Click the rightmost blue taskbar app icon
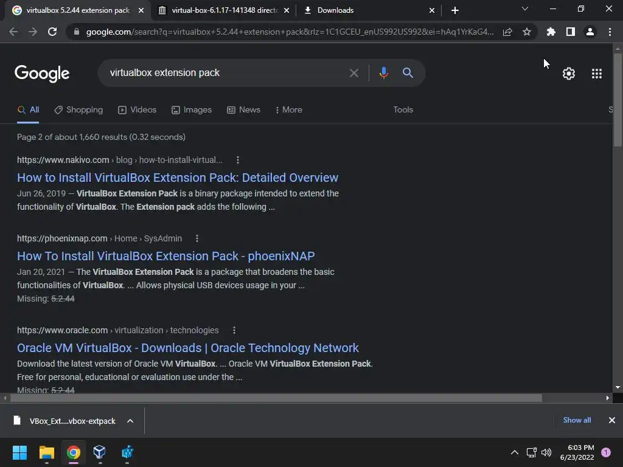Screen dimensions: 623x467 [x=127, y=452]
